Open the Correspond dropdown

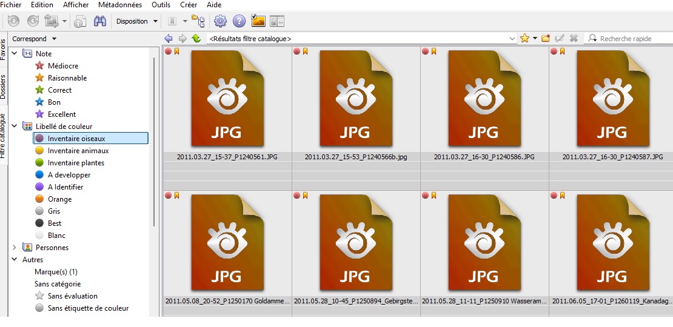(35, 39)
